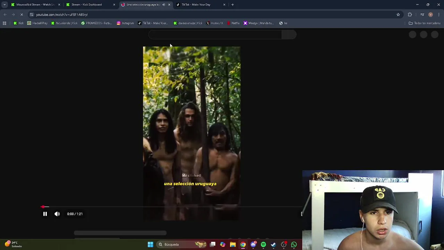This screenshot has width=444, height=250.
Task: Launch Copilot from the taskbar
Action: 223,244
